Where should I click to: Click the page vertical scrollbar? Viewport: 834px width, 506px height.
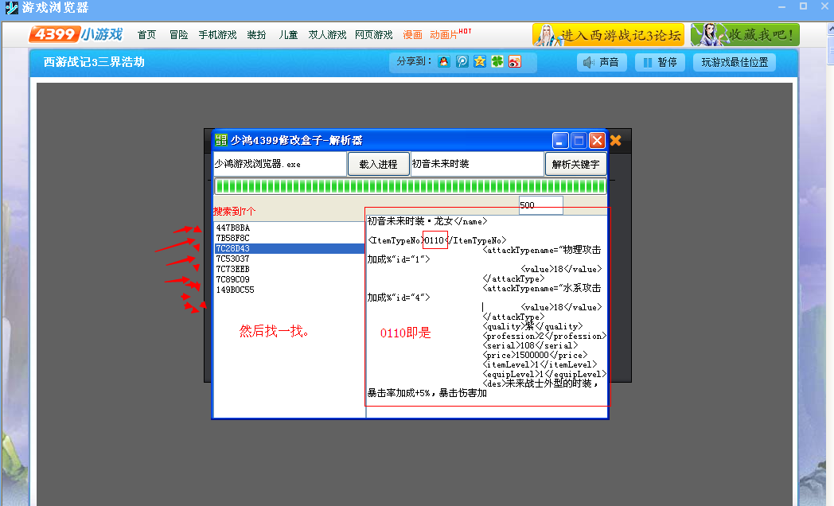(830, 266)
